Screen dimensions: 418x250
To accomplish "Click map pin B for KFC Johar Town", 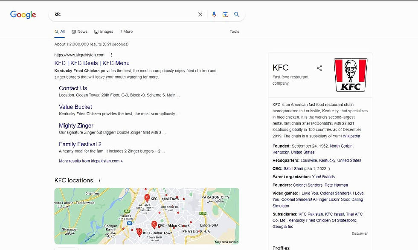I will pos(139,232).
